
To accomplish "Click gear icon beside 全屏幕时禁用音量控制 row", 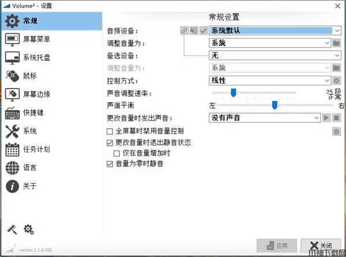I will (x=336, y=132).
